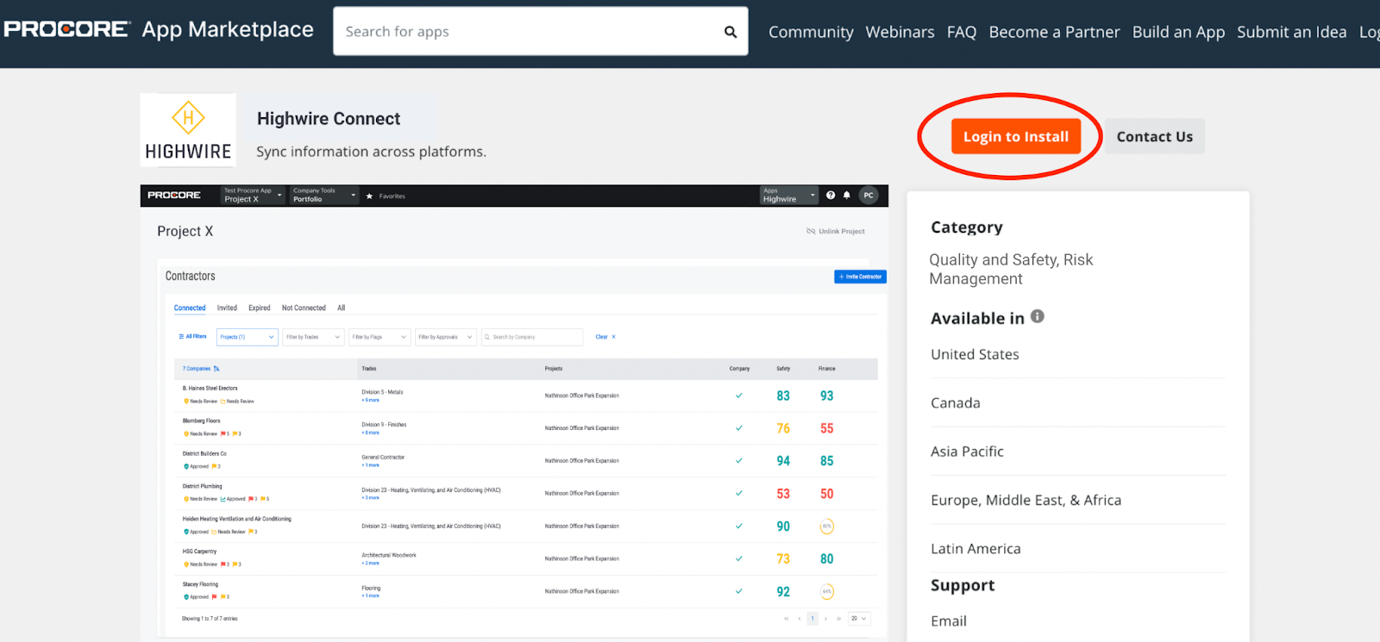This screenshot has height=642, width=1380.
Task: Click Submit an Idea link
Action: [x=1291, y=32]
